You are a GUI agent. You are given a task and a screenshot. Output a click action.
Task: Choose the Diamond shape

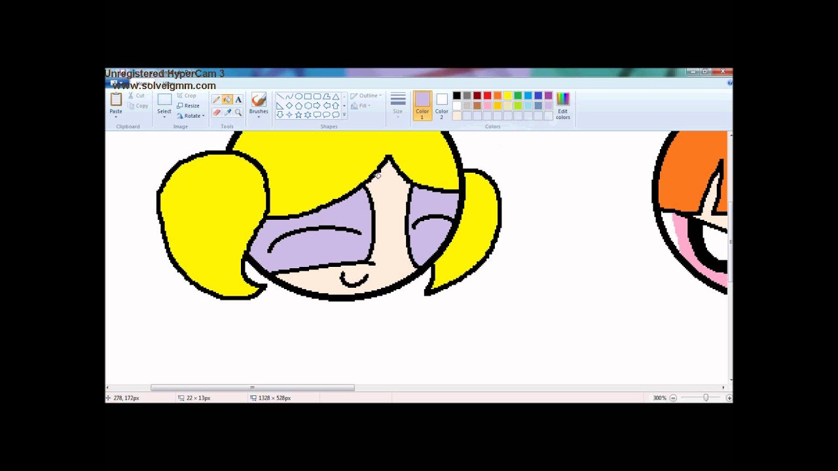[x=289, y=106]
